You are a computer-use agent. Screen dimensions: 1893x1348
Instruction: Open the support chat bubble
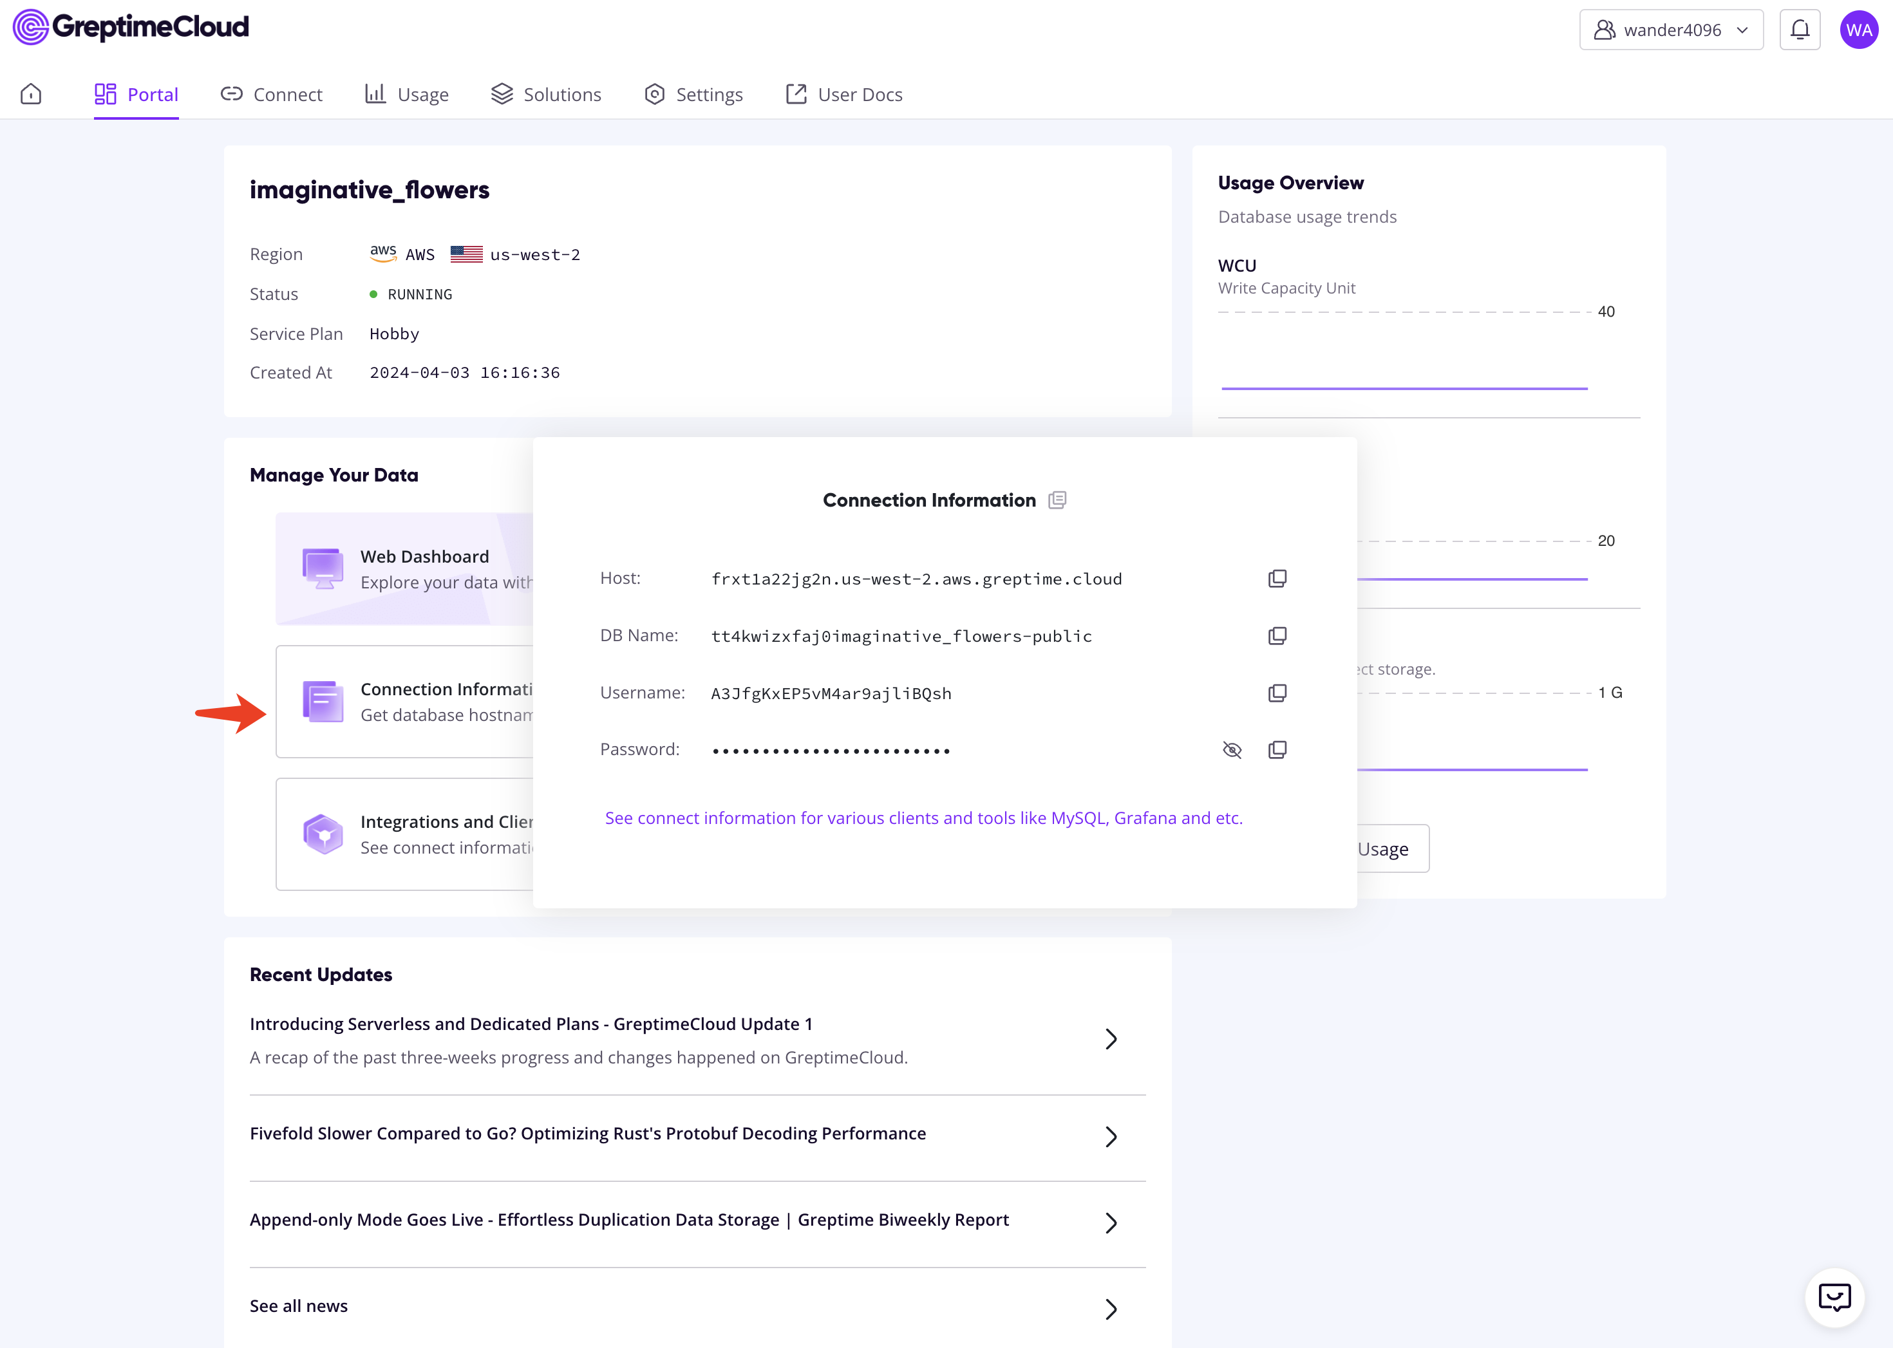[1834, 1297]
